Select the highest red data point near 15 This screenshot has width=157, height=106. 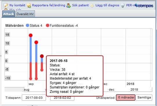(31, 35)
